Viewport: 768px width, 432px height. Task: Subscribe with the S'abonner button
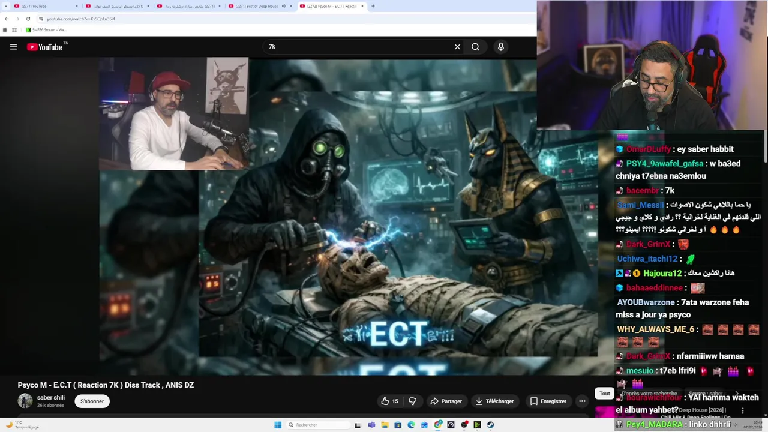click(x=92, y=401)
